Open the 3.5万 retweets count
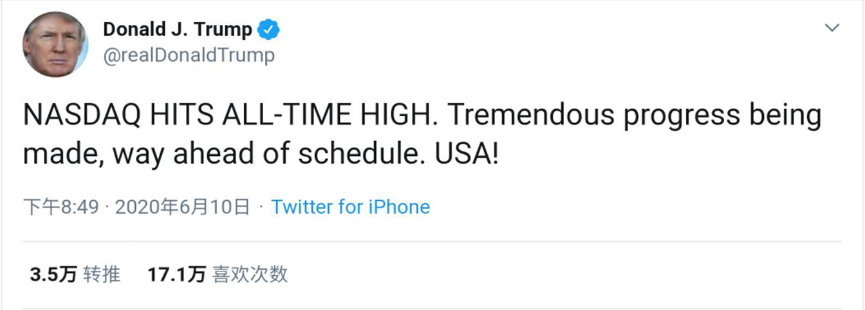This screenshot has height=310, width=865. pos(53,275)
